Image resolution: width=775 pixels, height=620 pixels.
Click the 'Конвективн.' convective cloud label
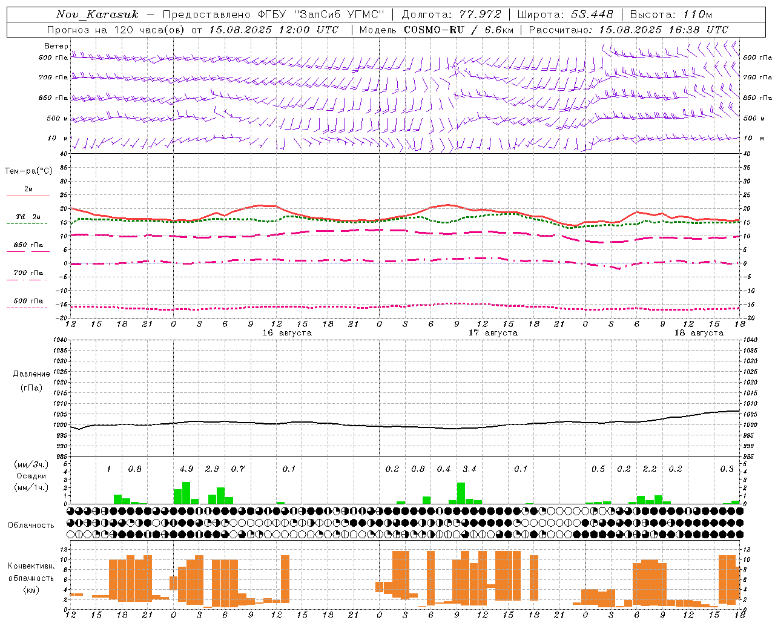[31, 566]
